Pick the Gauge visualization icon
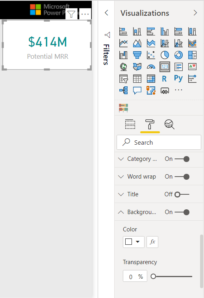Viewport: 204px width, 298px height. point(151,67)
